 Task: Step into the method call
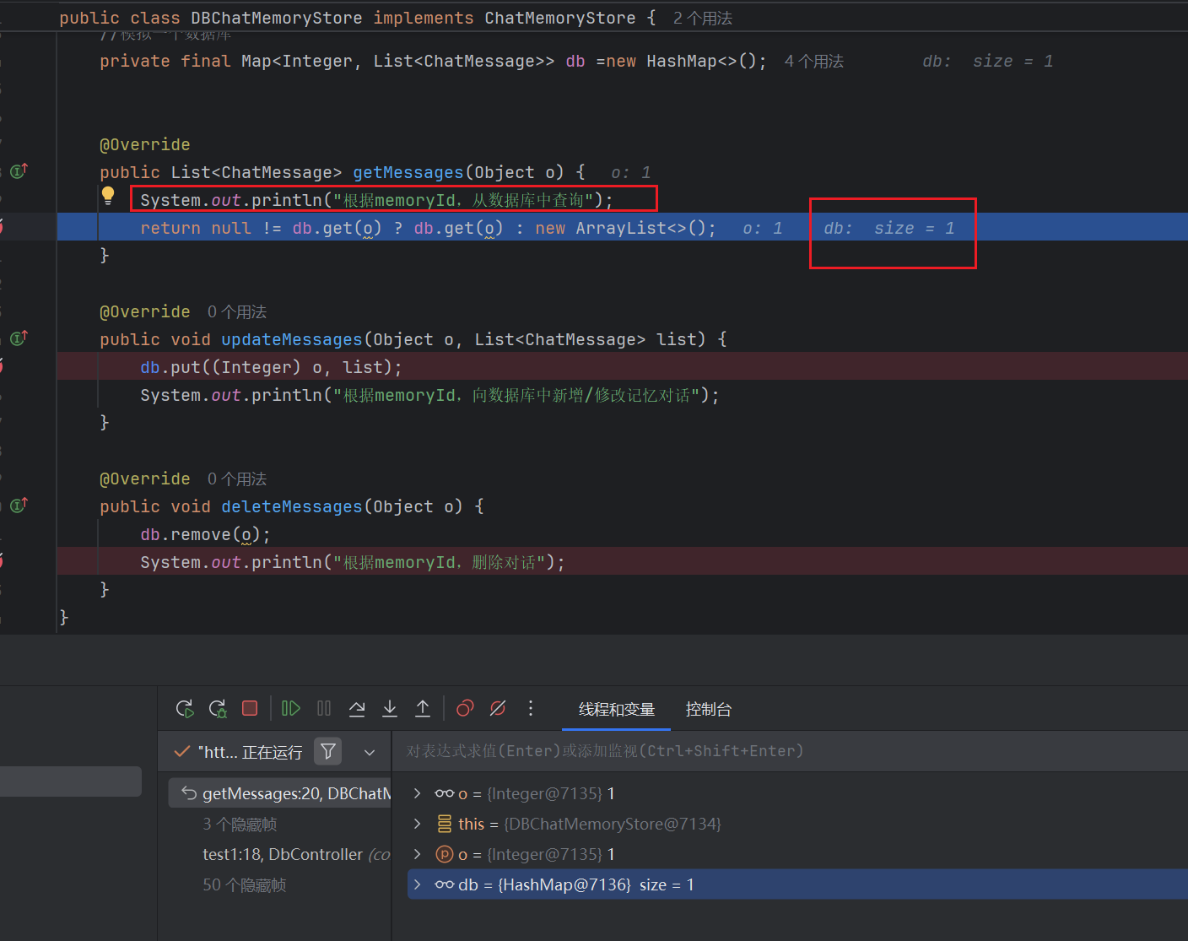point(390,708)
